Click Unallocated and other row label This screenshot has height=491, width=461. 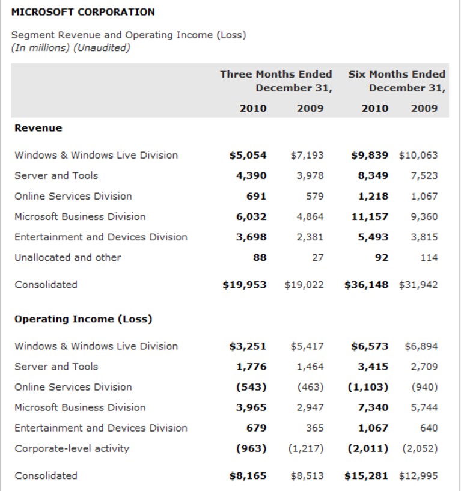pyautogui.click(x=68, y=257)
